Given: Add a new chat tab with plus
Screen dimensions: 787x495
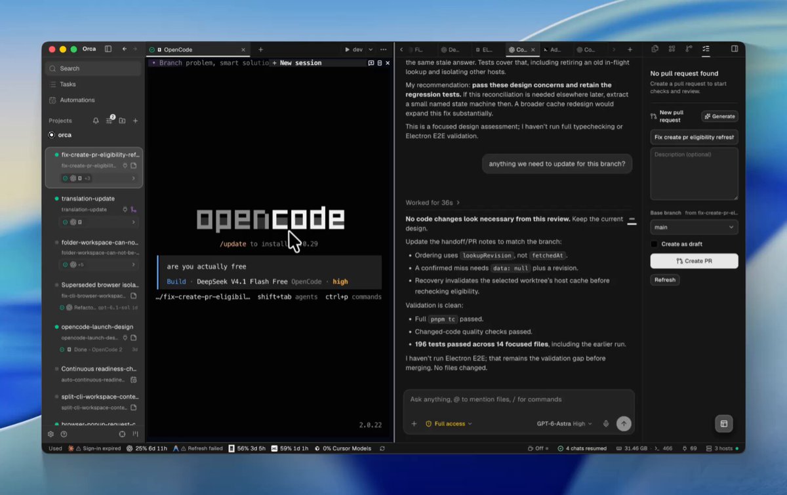Looking at the screenshot, I should tap(630, 50).
